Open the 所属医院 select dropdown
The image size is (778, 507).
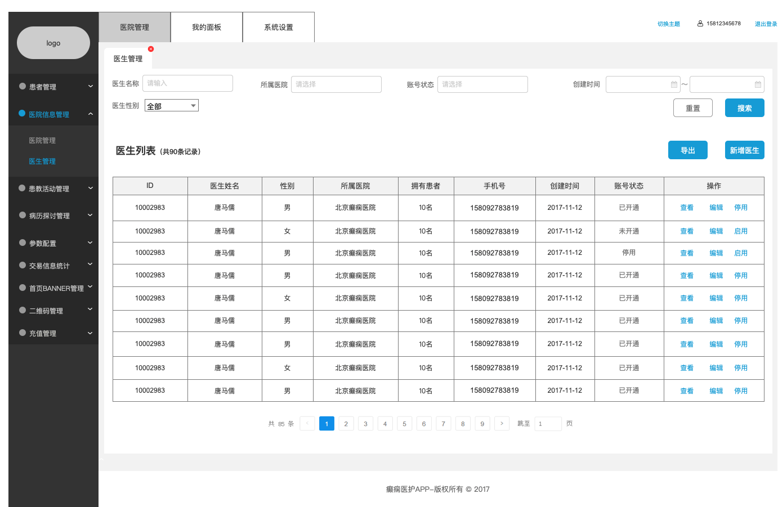point(336,84)
